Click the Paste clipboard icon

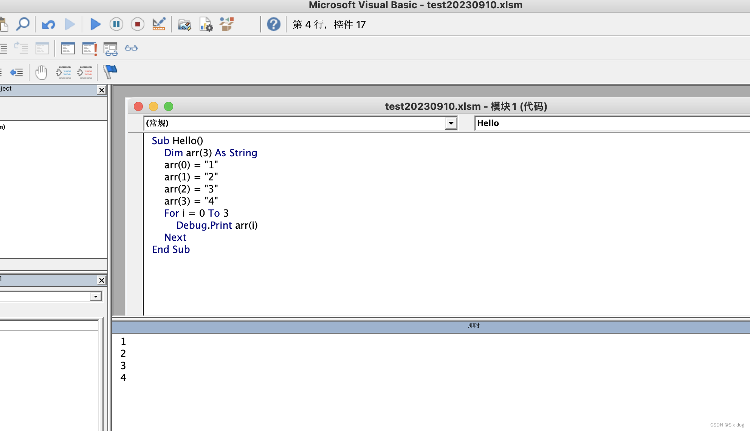coord(4,25)
